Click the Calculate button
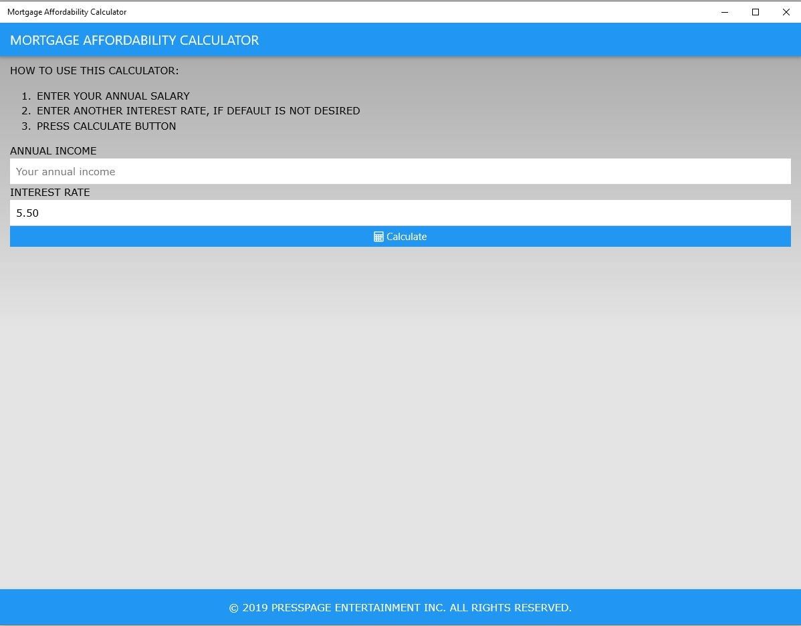 [400, 237]
